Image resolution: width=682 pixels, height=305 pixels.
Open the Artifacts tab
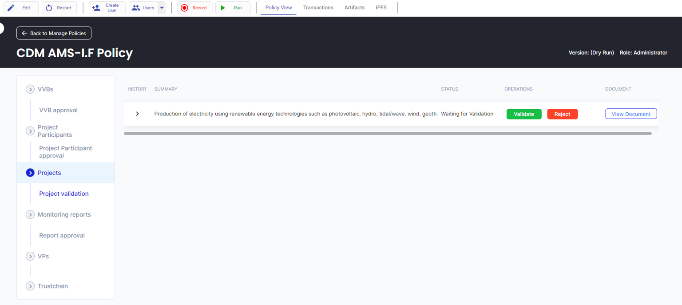(x=354, y=8)
